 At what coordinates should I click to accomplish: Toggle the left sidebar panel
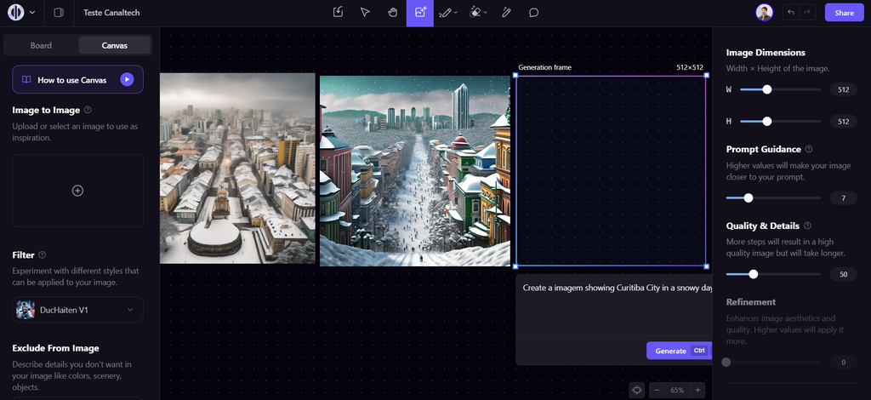tap(59, 13)
